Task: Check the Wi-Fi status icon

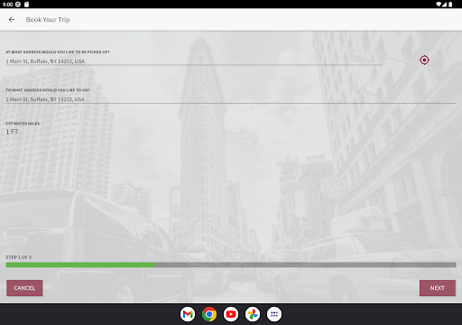Action: [x=439, y=5]
